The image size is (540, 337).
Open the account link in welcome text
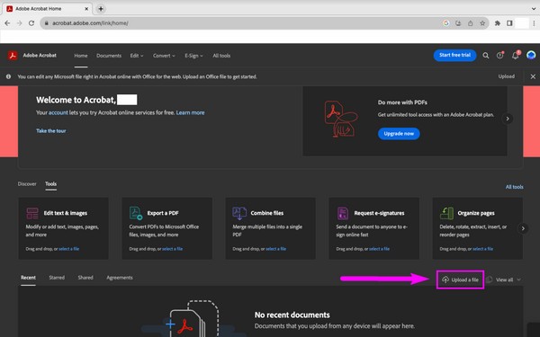[x=58, y=112]
